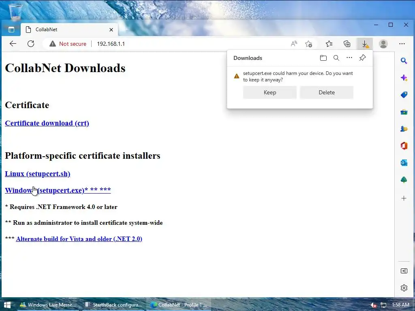The image size is (415, 311).
Task: Click the browser Back arrow
Action: pos(13,44)
